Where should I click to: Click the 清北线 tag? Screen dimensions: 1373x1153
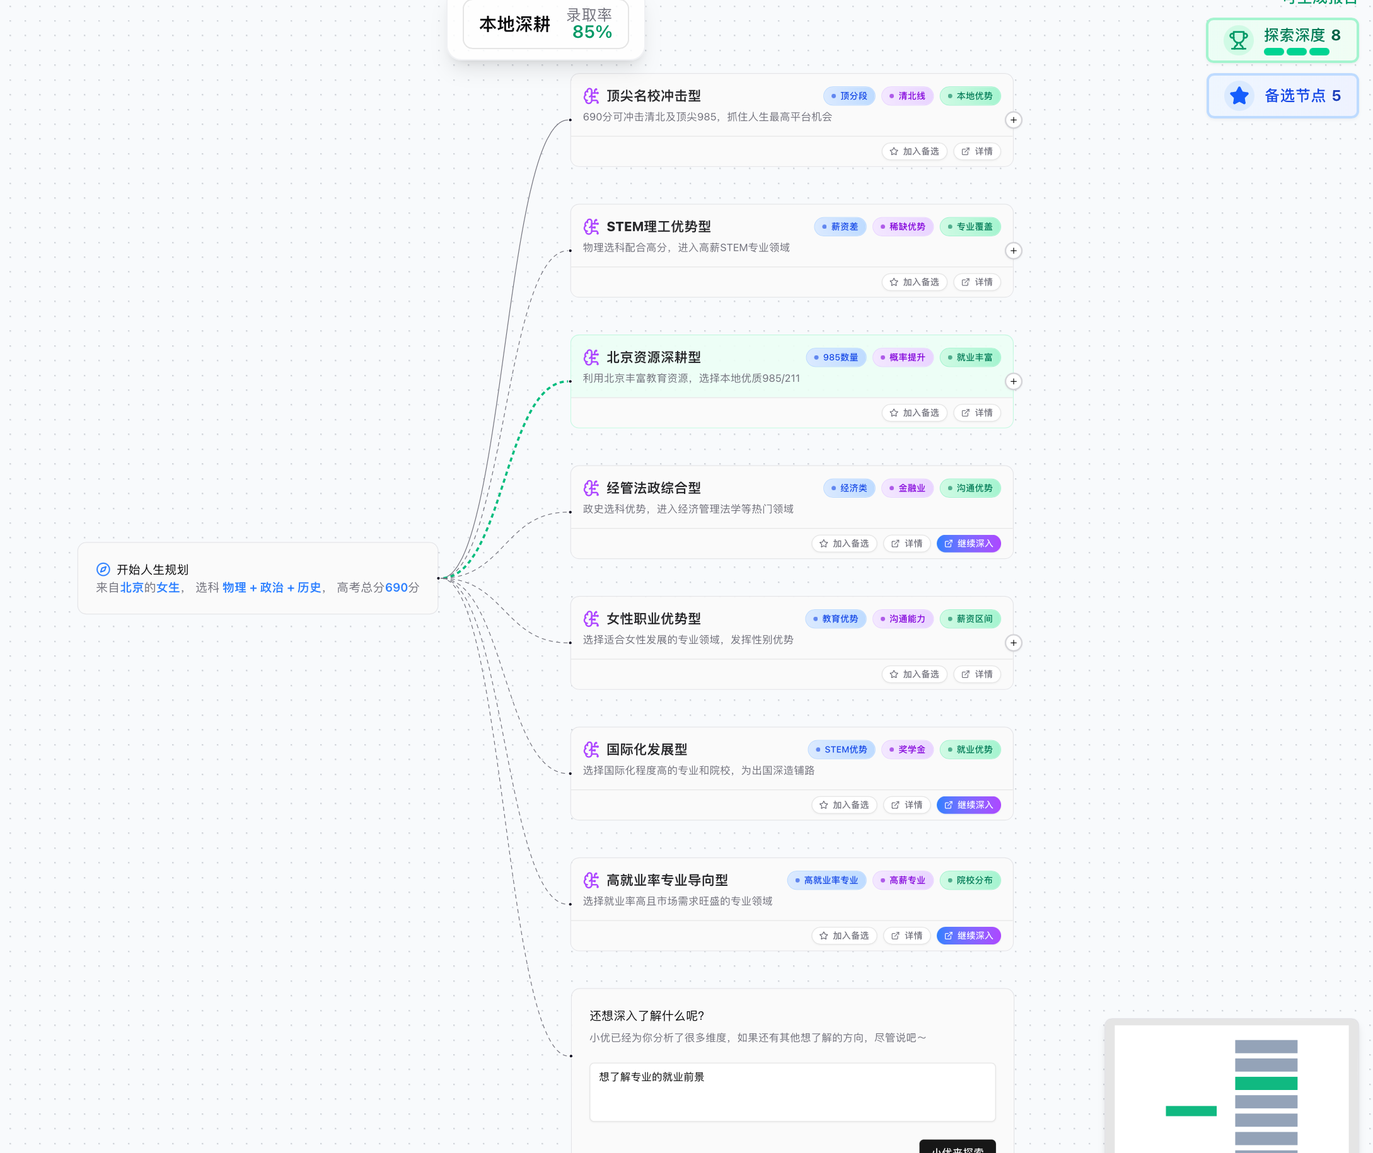[908, 96]
